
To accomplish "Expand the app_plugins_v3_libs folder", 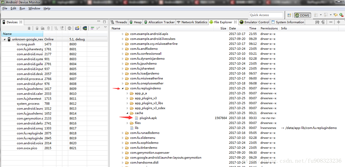I will pos(127,103).
